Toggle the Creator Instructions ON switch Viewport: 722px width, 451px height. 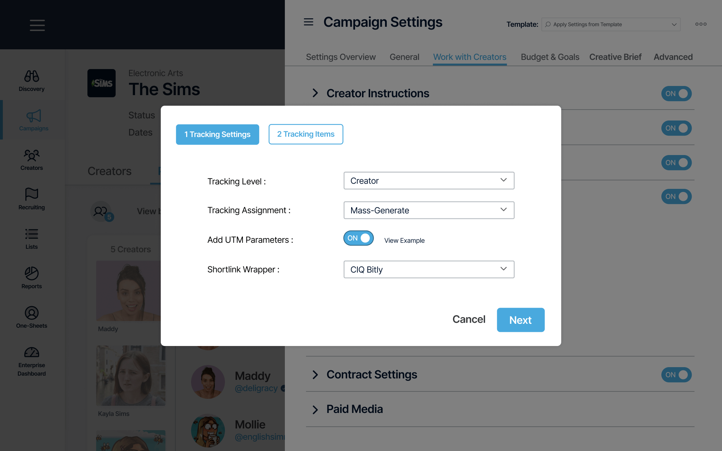tap(676, 94)
